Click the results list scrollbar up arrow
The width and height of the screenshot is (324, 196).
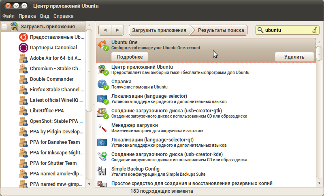[319, 42]
